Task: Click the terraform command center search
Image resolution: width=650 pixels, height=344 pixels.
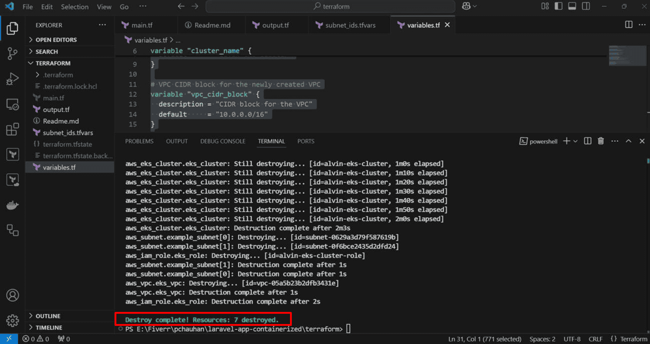Action: (331, 6)
